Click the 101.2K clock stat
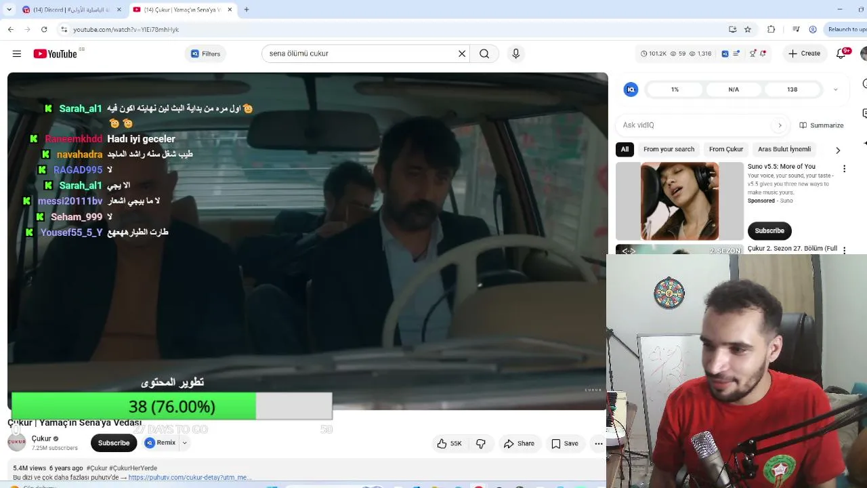The width and height of the screenshot is (867, 488). 654,54
